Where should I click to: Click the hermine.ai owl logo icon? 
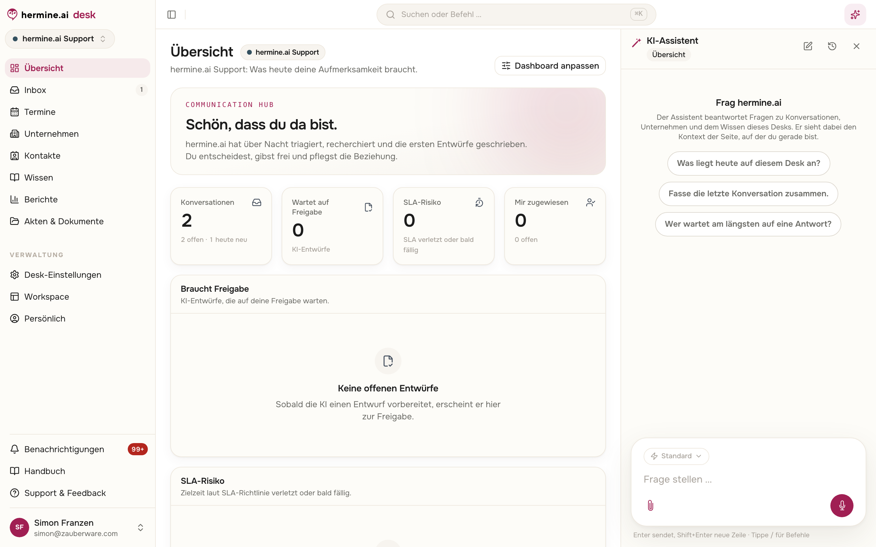tap(12, 15)
